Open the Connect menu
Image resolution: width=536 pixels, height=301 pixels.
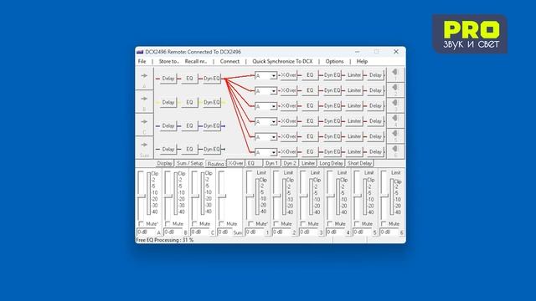tap(229, 61)
